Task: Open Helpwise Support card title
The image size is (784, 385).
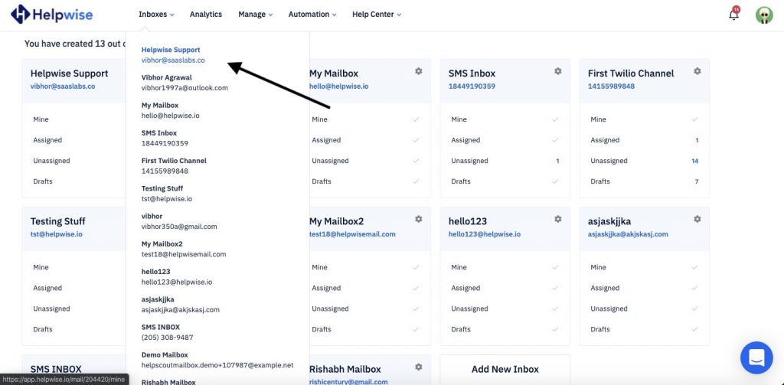Action: [69, 73]
